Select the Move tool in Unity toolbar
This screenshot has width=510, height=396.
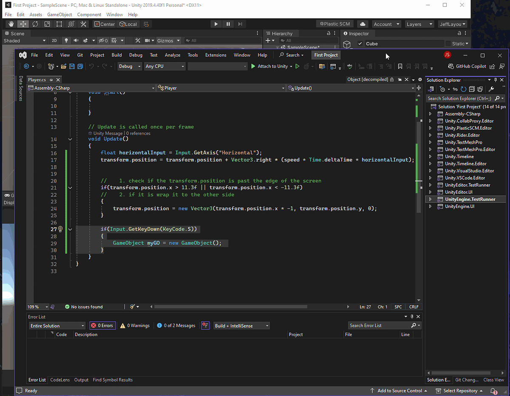click(23, 24)
